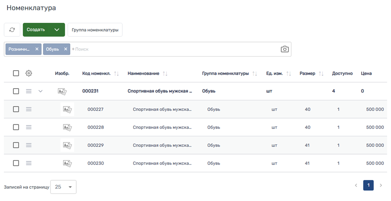The width and height of the screenshot is (391, 201).
Task: Collapse the 000231 parent row
Action: pos(40,91)
